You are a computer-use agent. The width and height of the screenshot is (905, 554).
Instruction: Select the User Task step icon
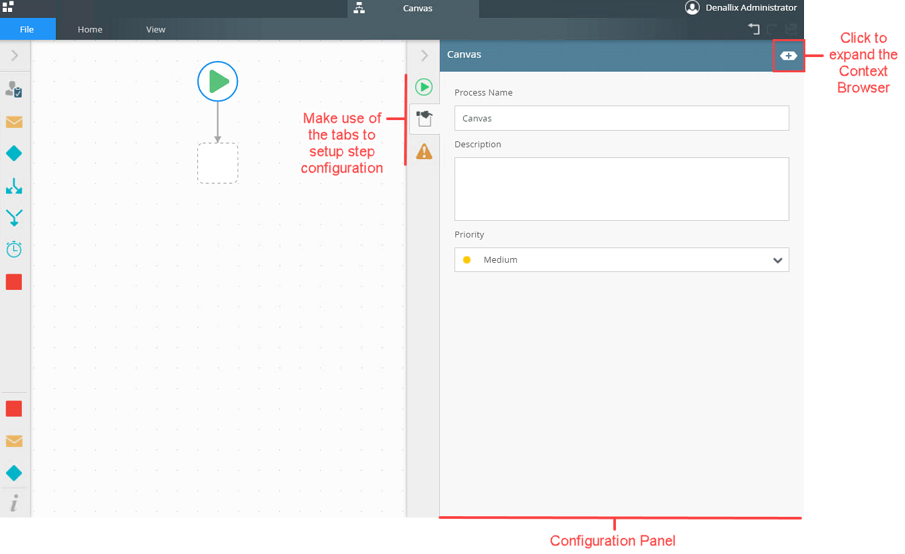point(14,89)
